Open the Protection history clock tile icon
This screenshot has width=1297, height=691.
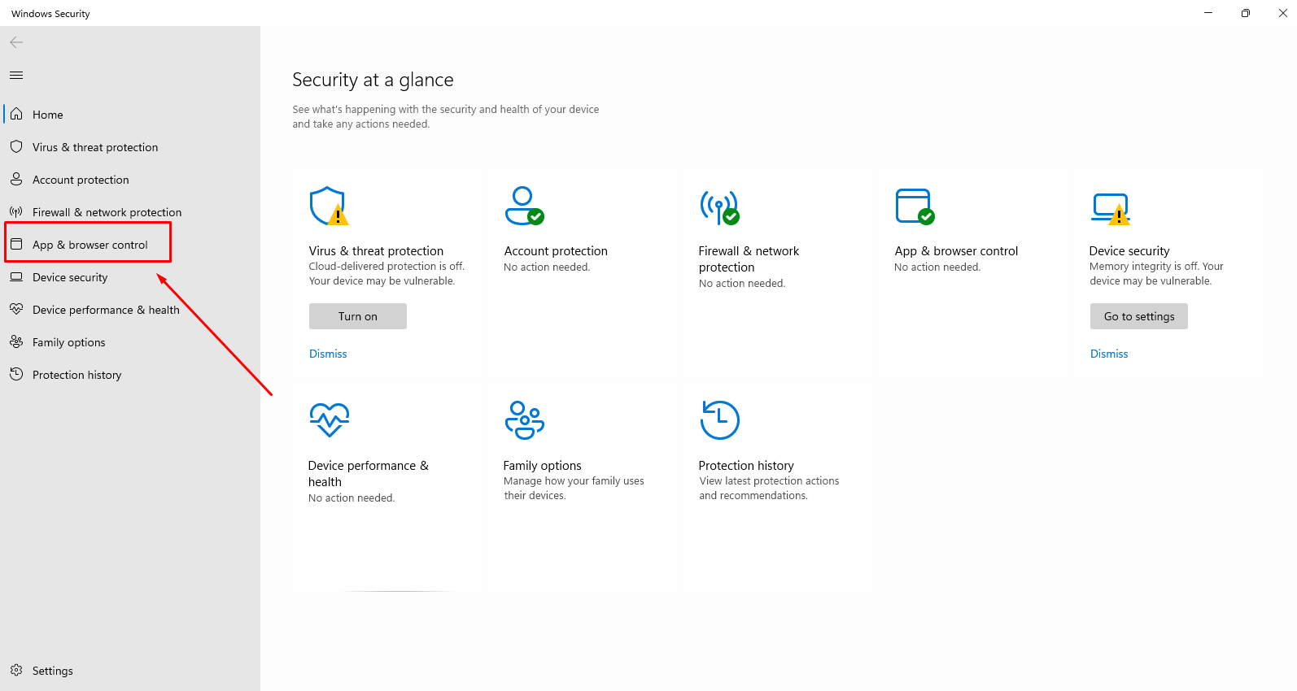[x=719, y=419]
